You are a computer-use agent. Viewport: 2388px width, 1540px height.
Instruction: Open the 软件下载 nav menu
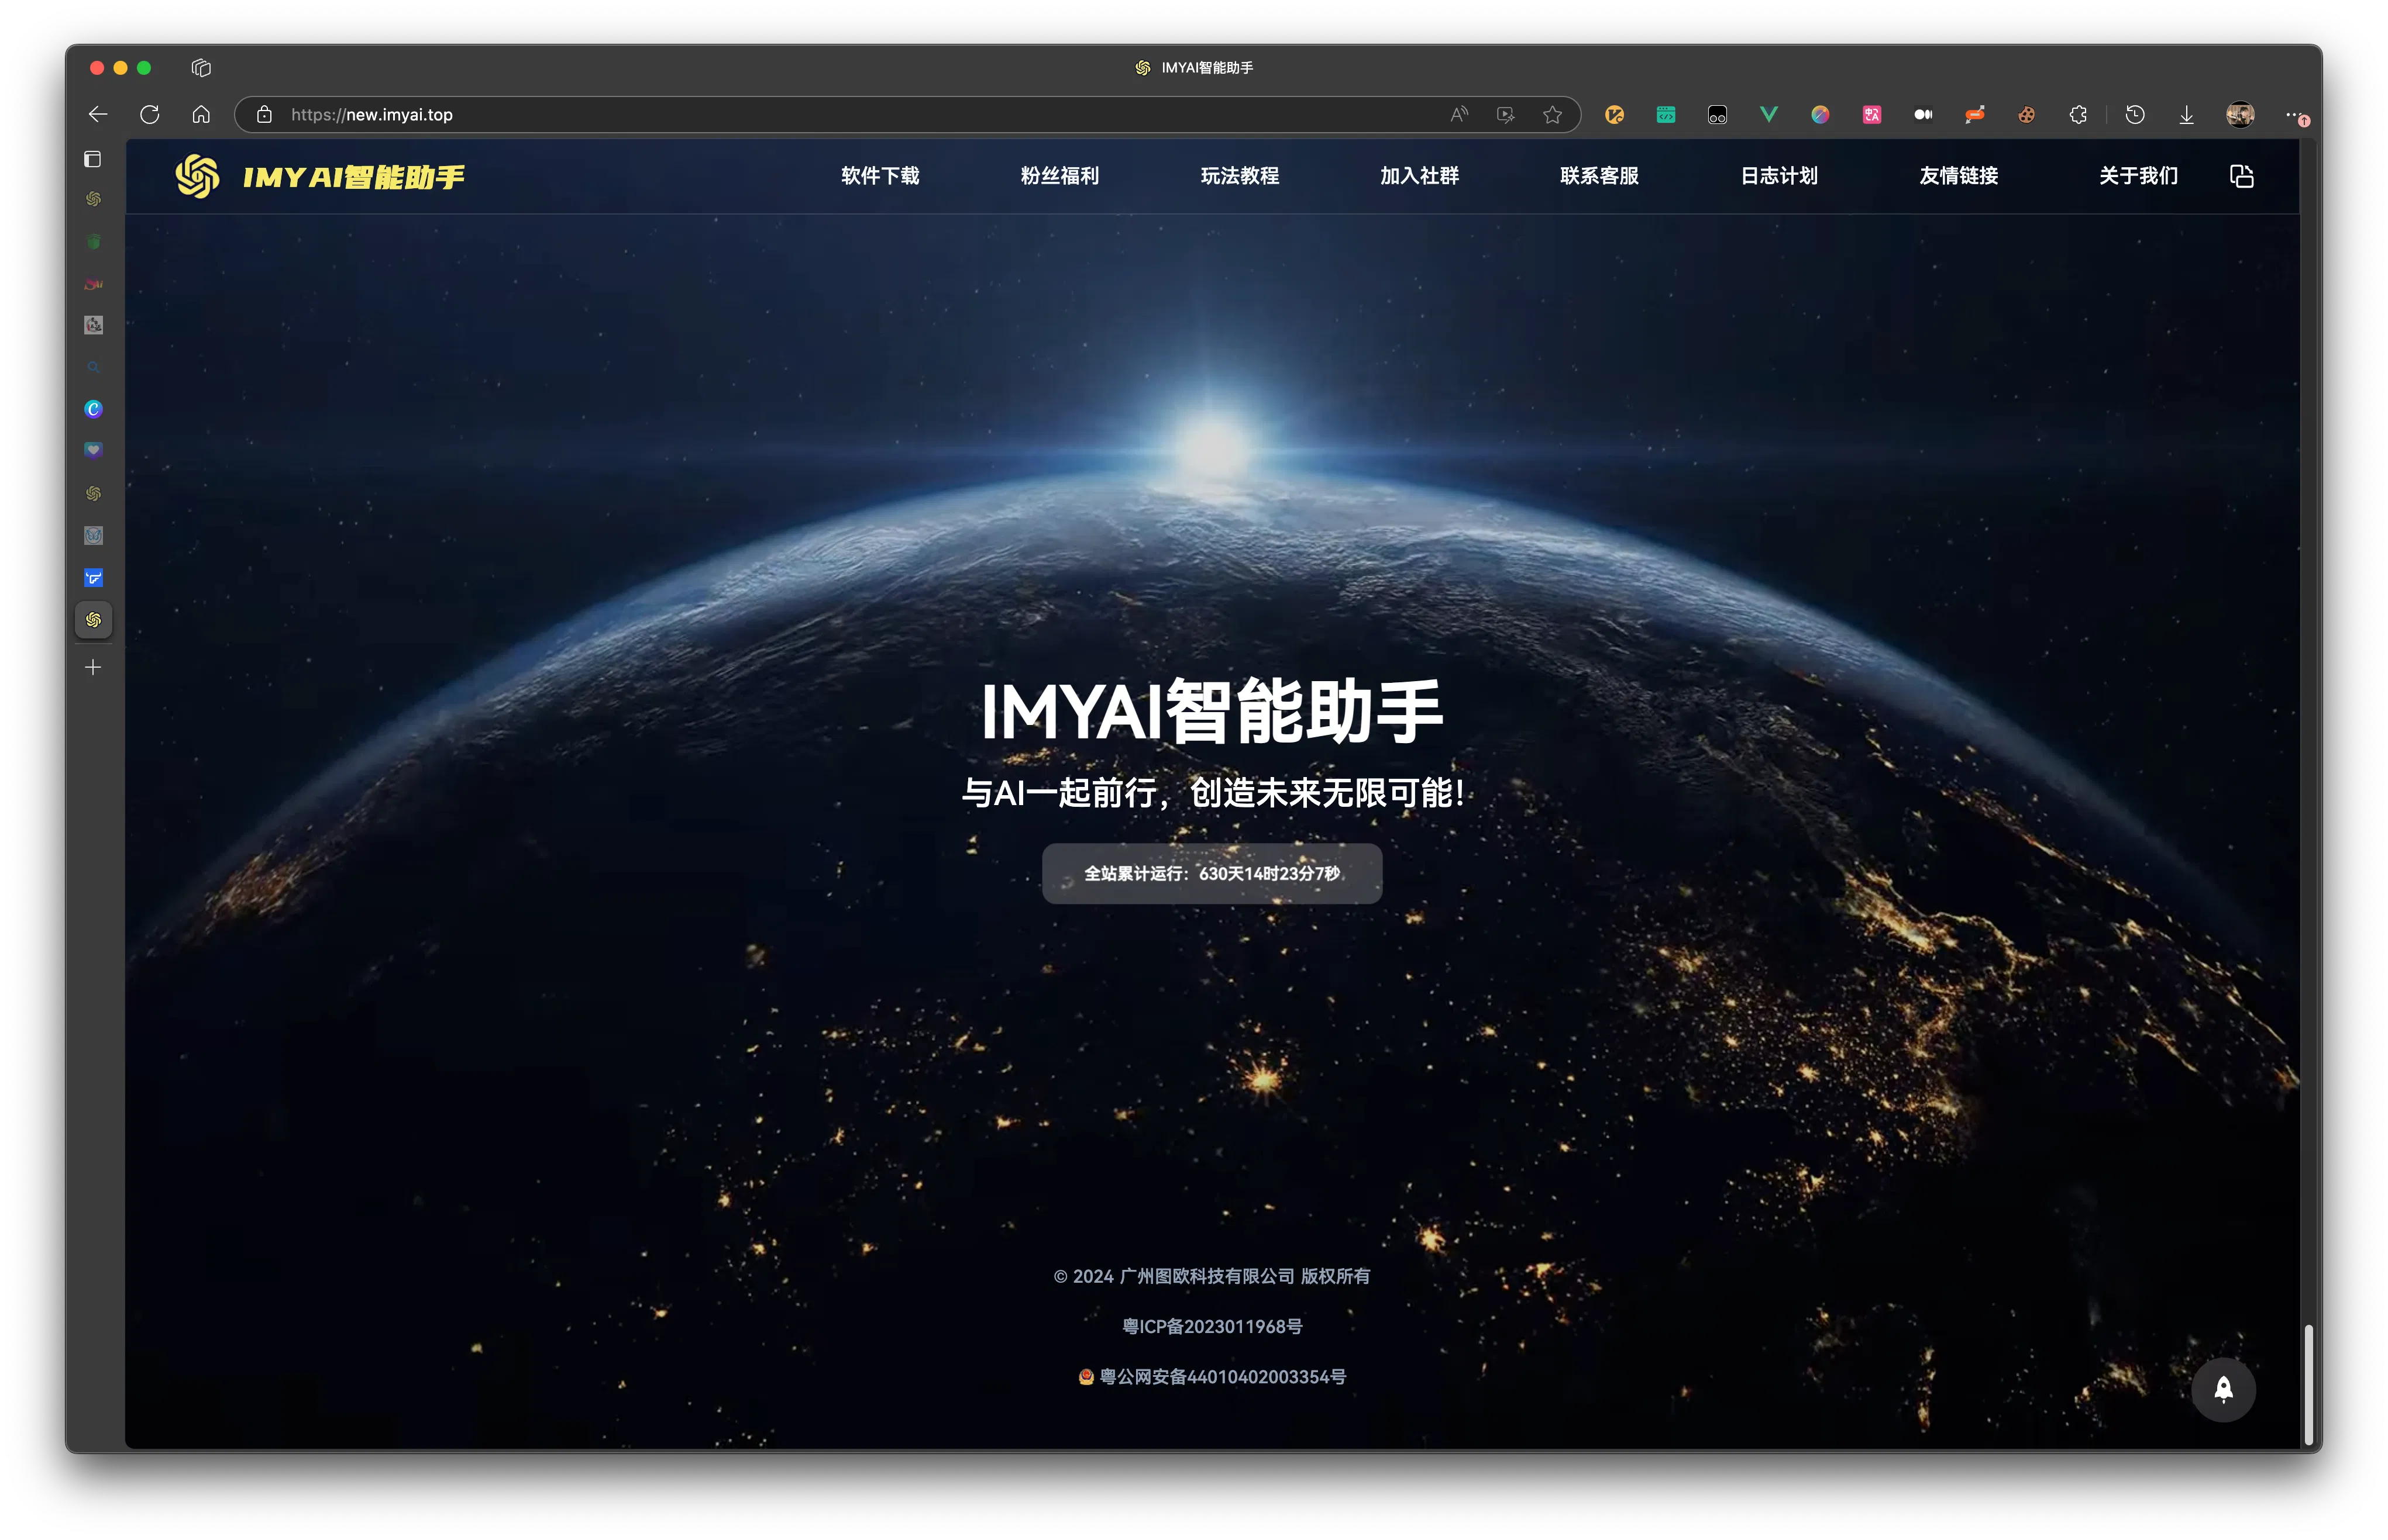pyautogui.click(x=880, y=176)
